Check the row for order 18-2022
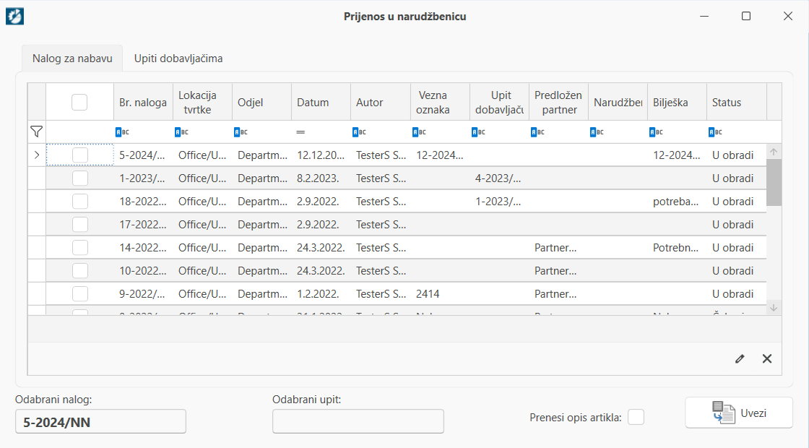The image size is (809, 448). tap(80, 202)
